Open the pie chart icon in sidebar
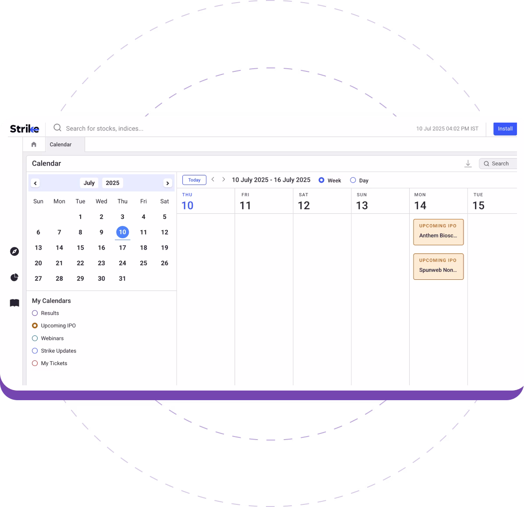Image resolution: width=524 pixels, height=507 pixels. click(14, 277)
